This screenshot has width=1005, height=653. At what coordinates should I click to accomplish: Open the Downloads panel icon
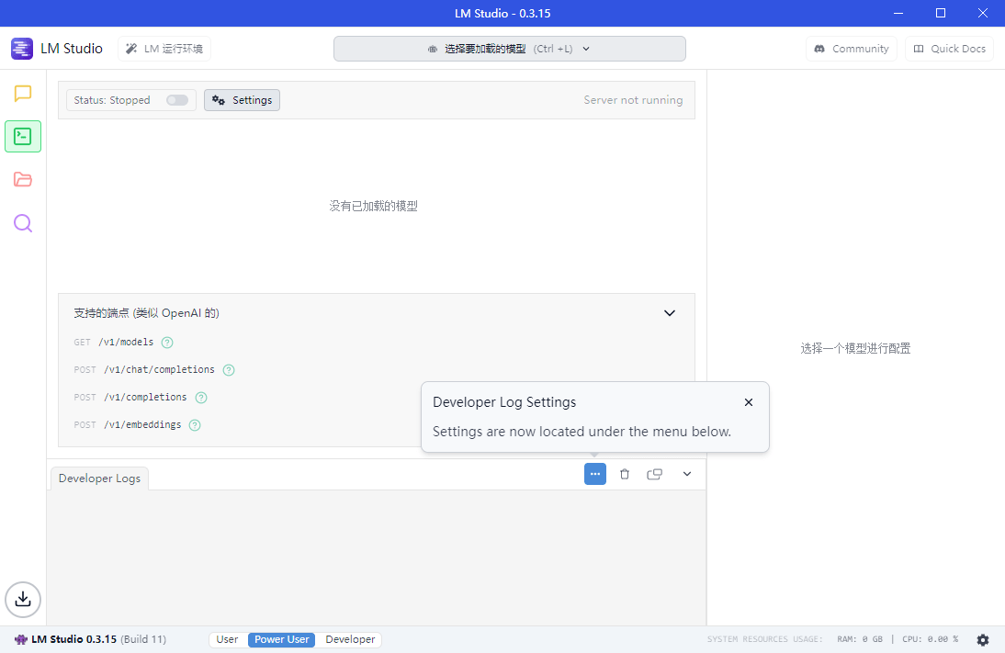point(23,600)
